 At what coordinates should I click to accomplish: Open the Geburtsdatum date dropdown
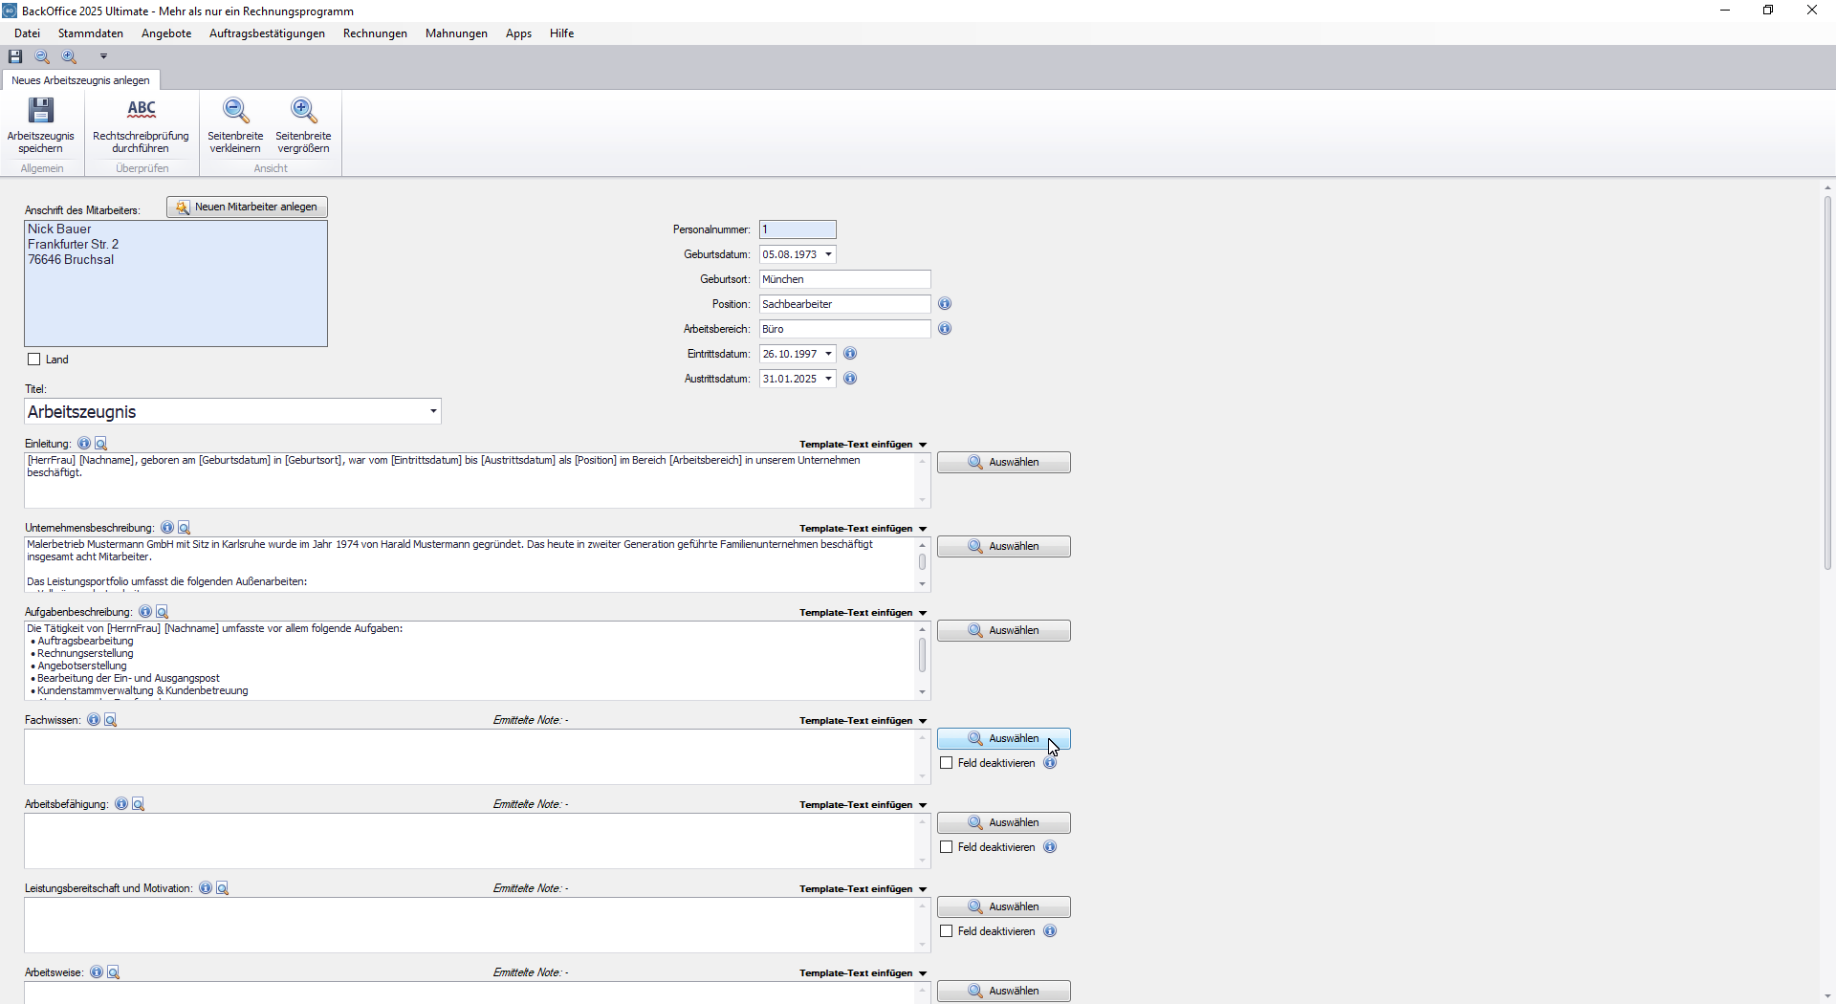point(828,254)
